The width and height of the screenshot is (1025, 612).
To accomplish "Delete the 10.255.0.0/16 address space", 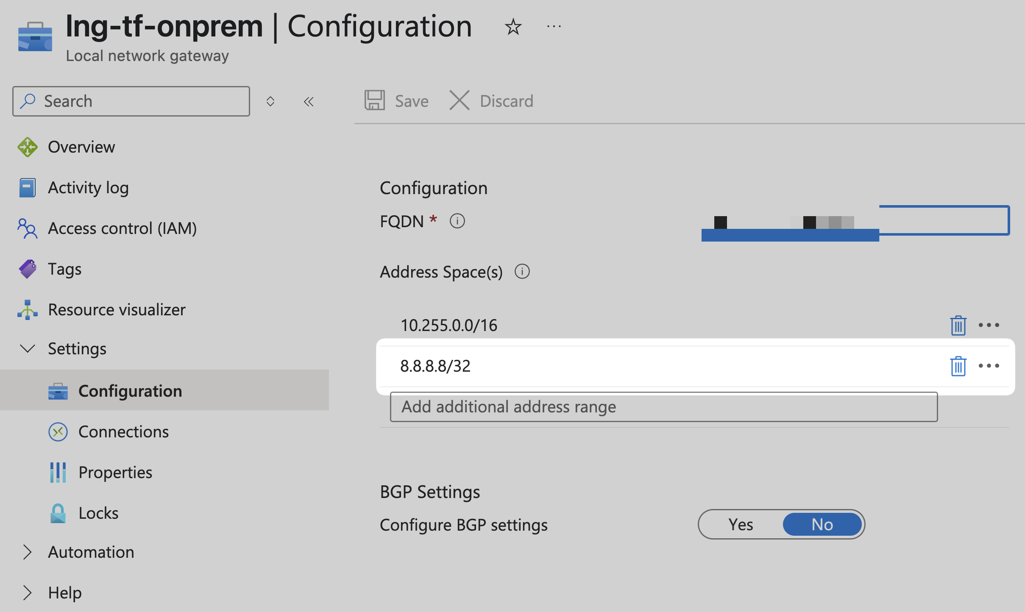I will (x=958, y=325).
